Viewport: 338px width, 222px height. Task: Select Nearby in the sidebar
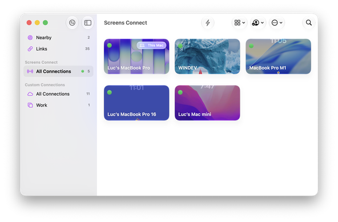(58, 38)
